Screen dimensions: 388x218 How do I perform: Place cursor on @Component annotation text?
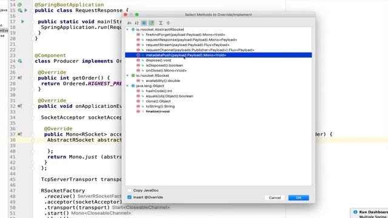[x=50, y=55]
